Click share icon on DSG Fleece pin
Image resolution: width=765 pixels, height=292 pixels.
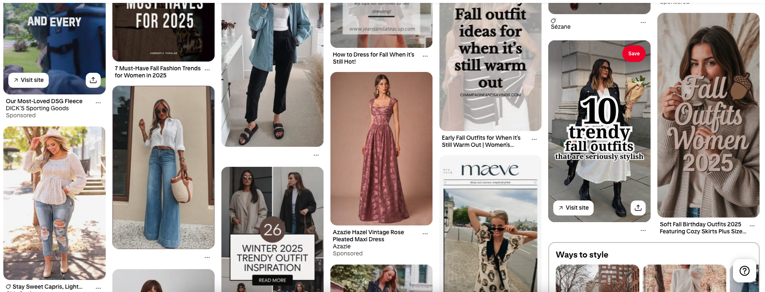point(93,80)
